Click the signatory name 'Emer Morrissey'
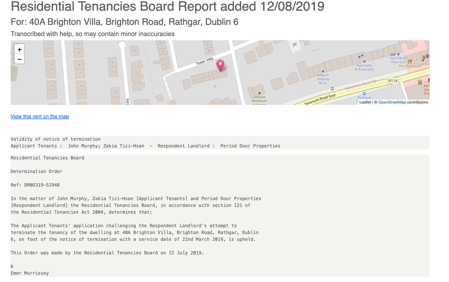The height and width of the screenshot is (282, 449). click(x=30, y=273)
